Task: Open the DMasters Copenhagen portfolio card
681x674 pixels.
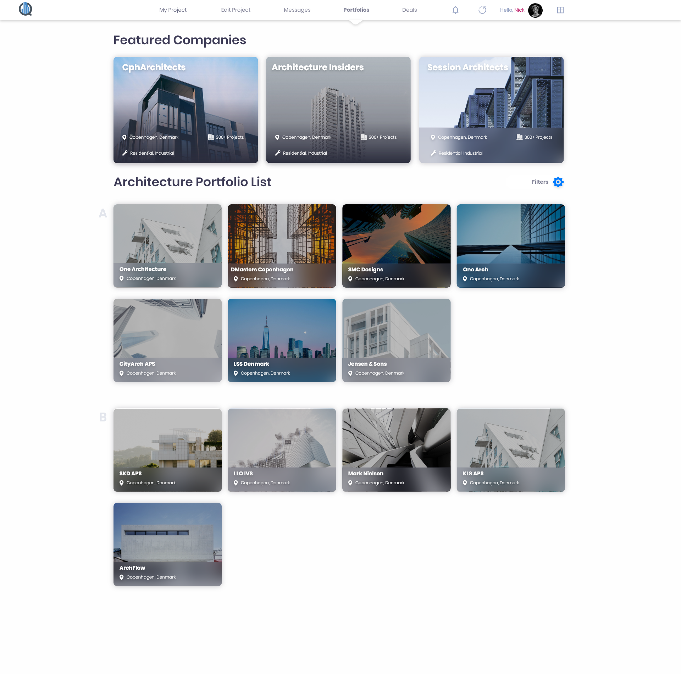Action: tap(282, 245)
